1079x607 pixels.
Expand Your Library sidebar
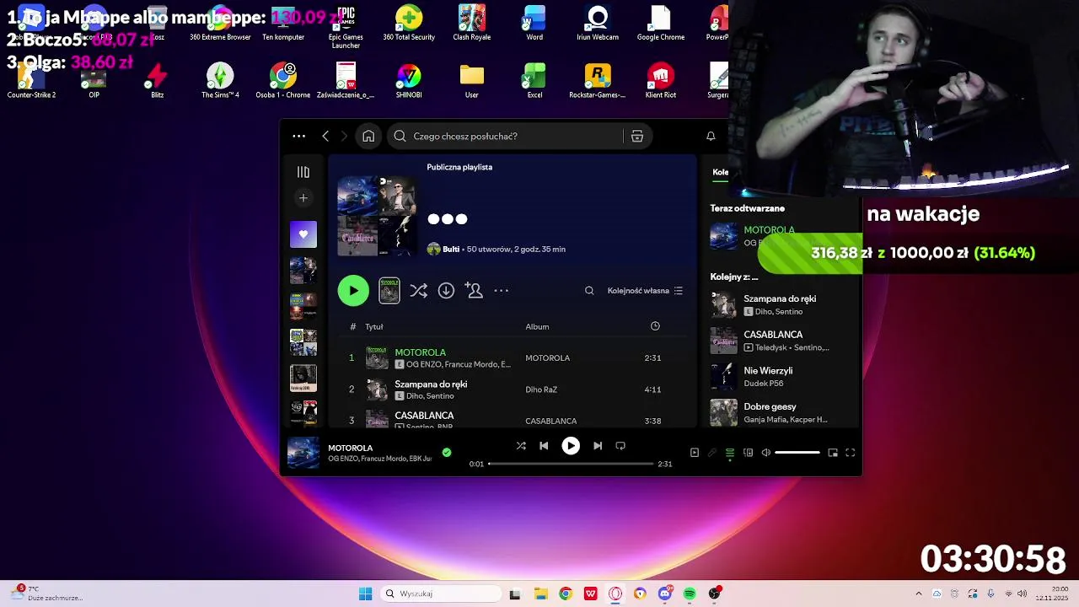[x=303, y=172]
